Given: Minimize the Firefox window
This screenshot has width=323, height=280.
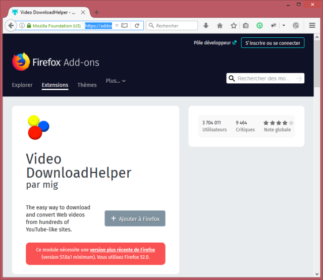Looking at the screenshot, I should tap(288, 5).
